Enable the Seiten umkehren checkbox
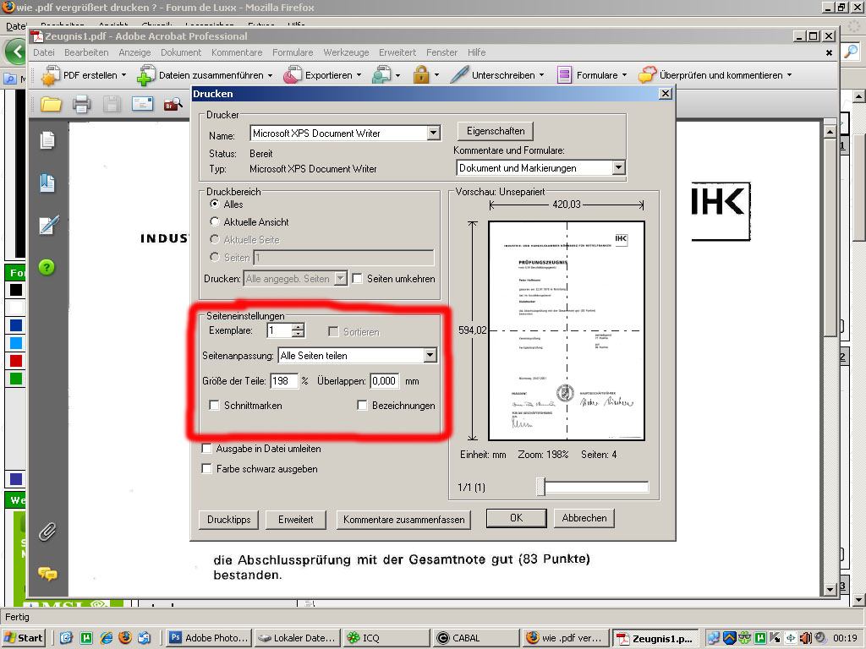866x649 pixels. coord(358,279)
